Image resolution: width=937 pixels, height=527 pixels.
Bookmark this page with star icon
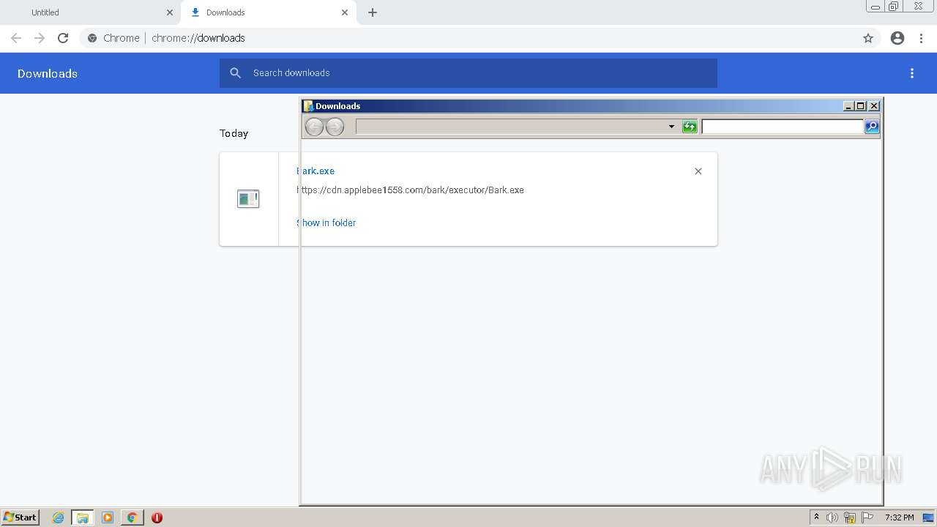click(x=868, y=38)
